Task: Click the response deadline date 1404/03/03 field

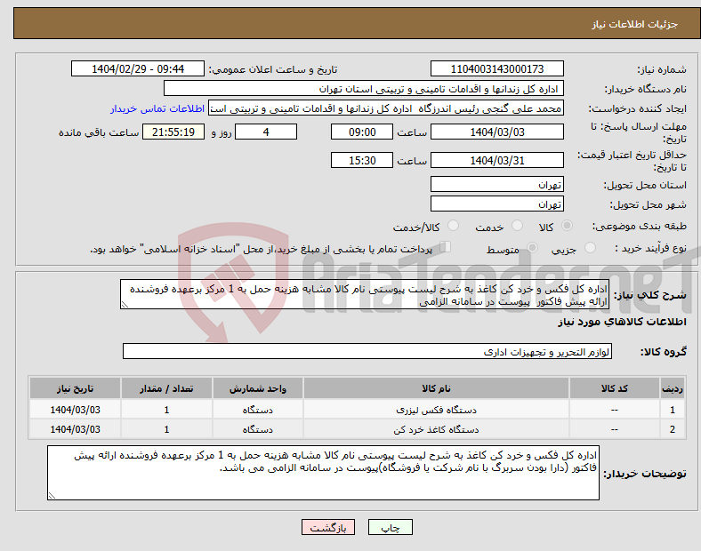Action: click(x=497, y=132)
